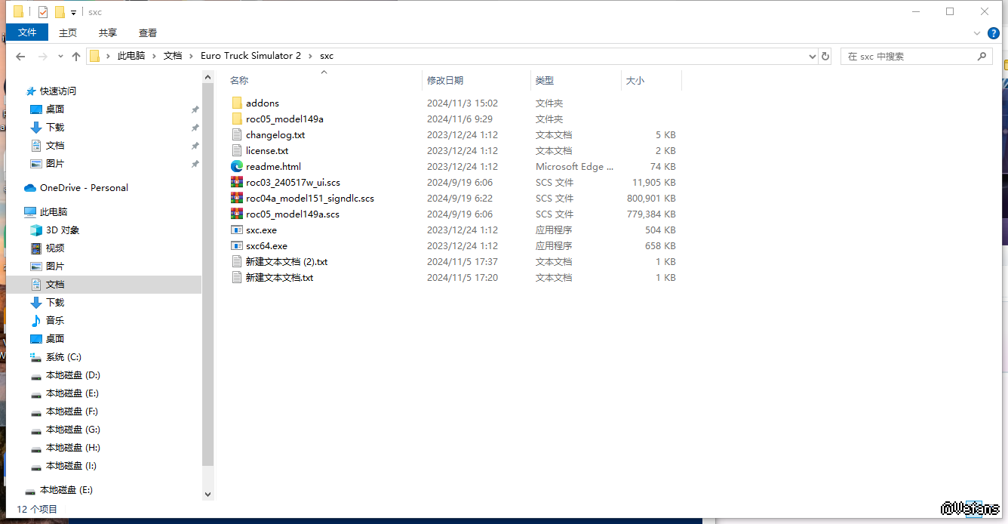
Task: Click New Folder icon in quick access toolbar
Action: (60, 11)
